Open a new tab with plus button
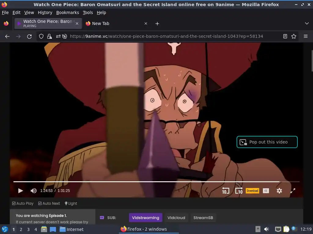 click(x=157, y=24)
